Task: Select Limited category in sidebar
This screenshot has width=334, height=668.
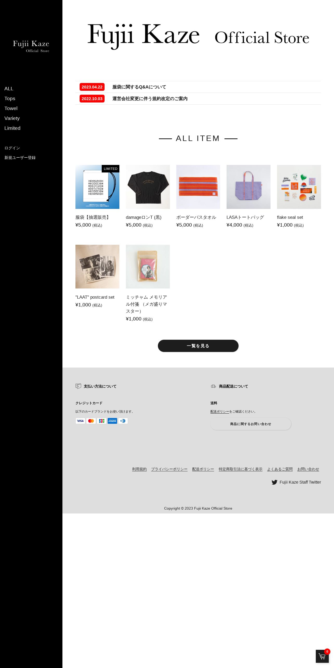Action: pyautogui.click(x=12, y=128)
